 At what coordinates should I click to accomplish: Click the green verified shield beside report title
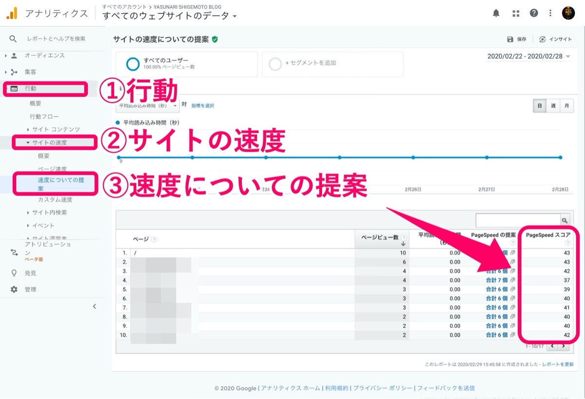pyautogui.click(x=215, y=39)
